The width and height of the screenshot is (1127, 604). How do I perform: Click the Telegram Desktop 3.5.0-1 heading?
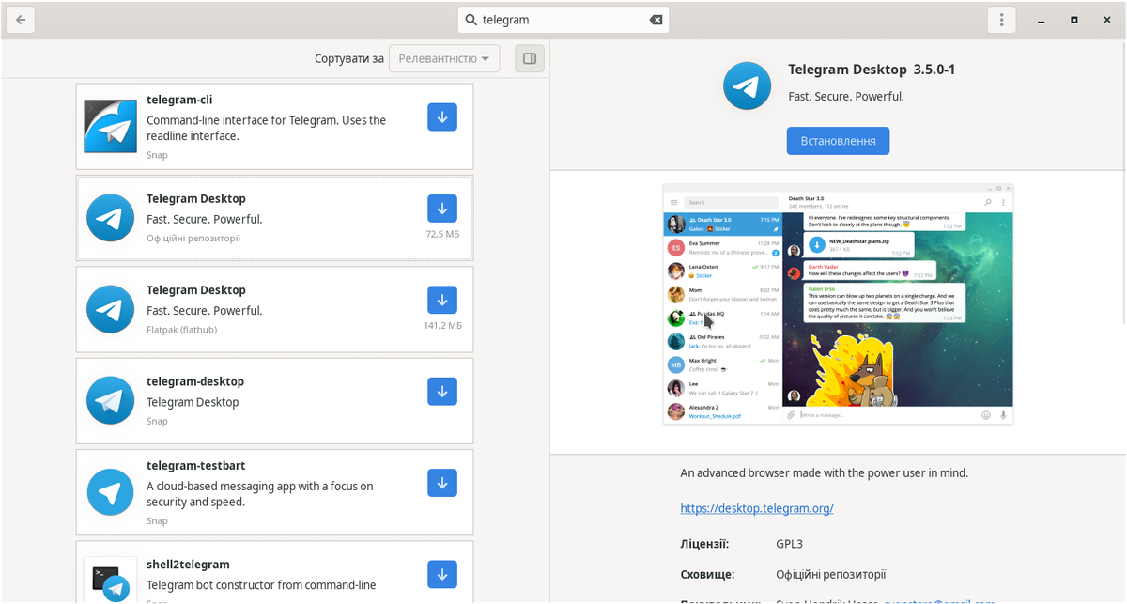872,70
